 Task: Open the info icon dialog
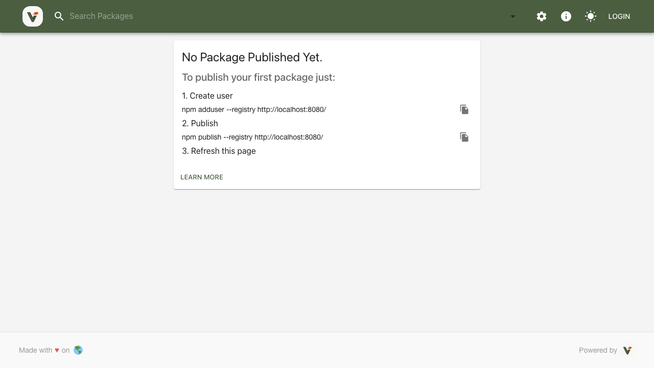pyautogui.click(x=566, y=16)
